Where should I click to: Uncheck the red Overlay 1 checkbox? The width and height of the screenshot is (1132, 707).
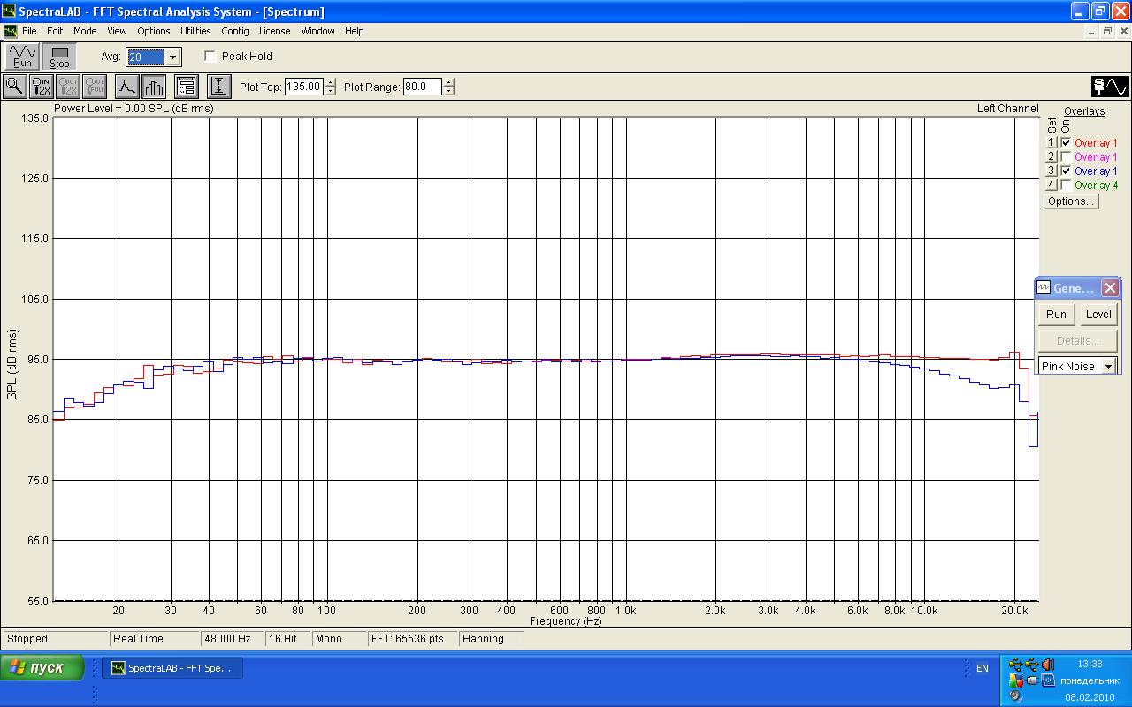point(1066,142)
